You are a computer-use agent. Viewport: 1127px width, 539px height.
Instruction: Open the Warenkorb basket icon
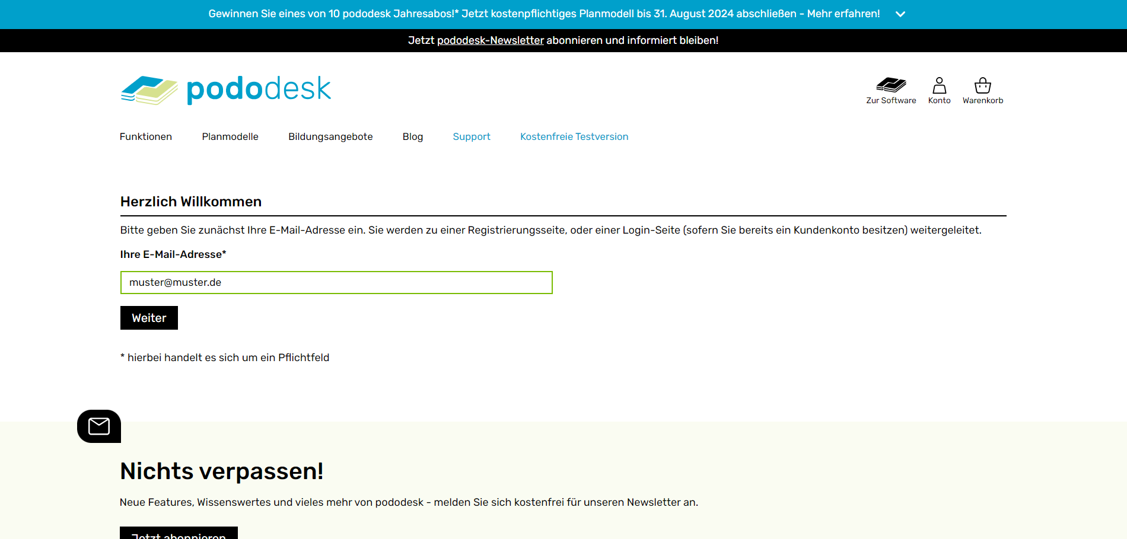pos(983,91)
